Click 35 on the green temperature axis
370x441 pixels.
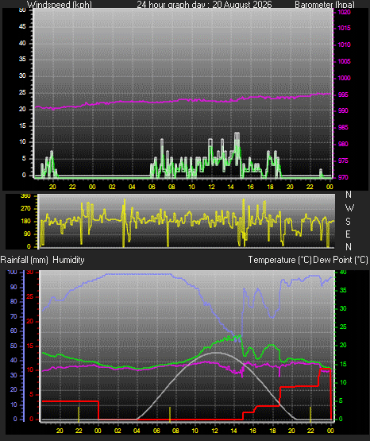(343, 290)
